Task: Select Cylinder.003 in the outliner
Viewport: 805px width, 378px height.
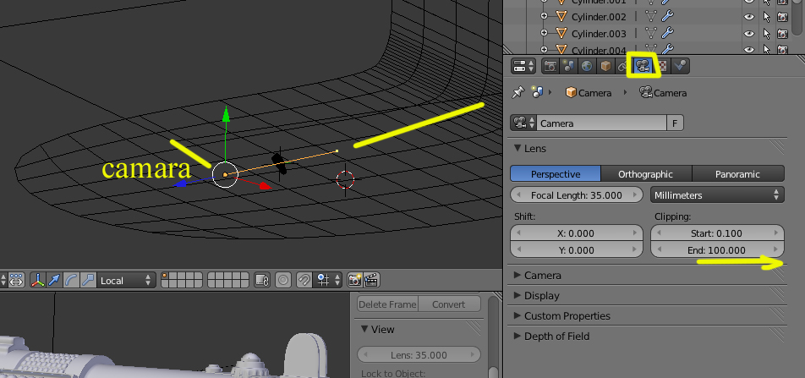Action: click(x=599, y=34)
